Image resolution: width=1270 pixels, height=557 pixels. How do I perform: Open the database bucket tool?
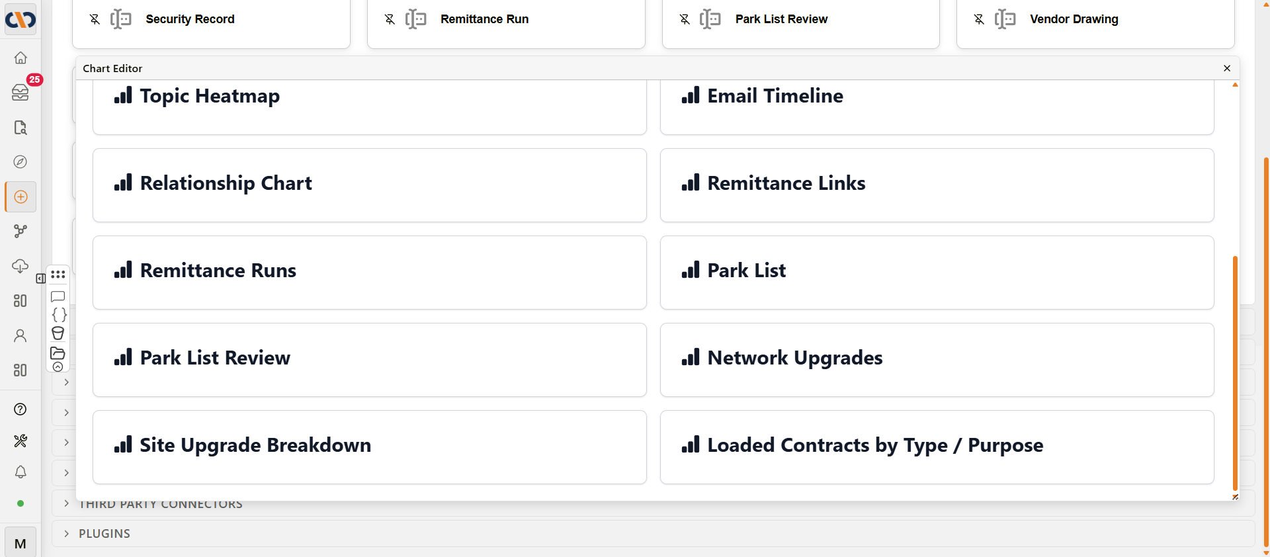[x=58, y=333]
